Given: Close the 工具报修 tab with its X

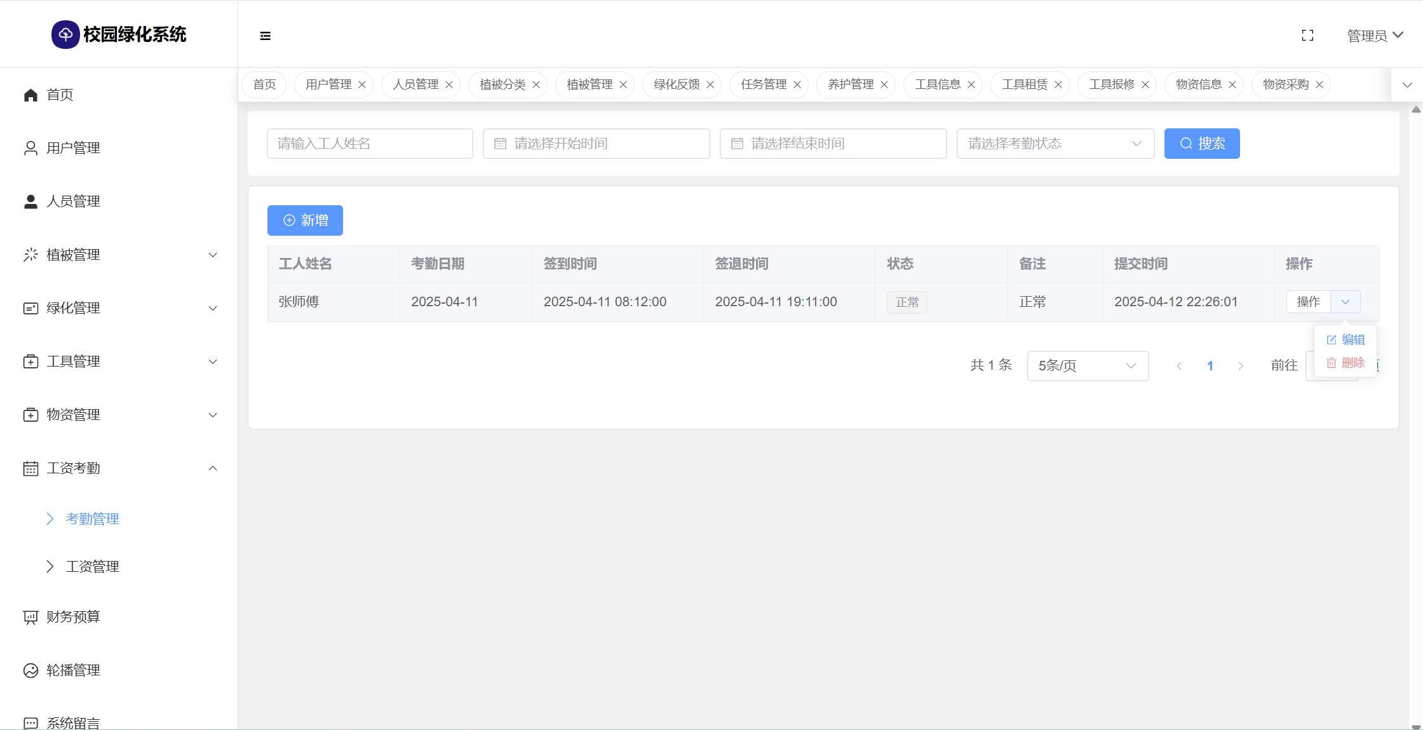Looking at the screenshot, I should point(1145,85).
